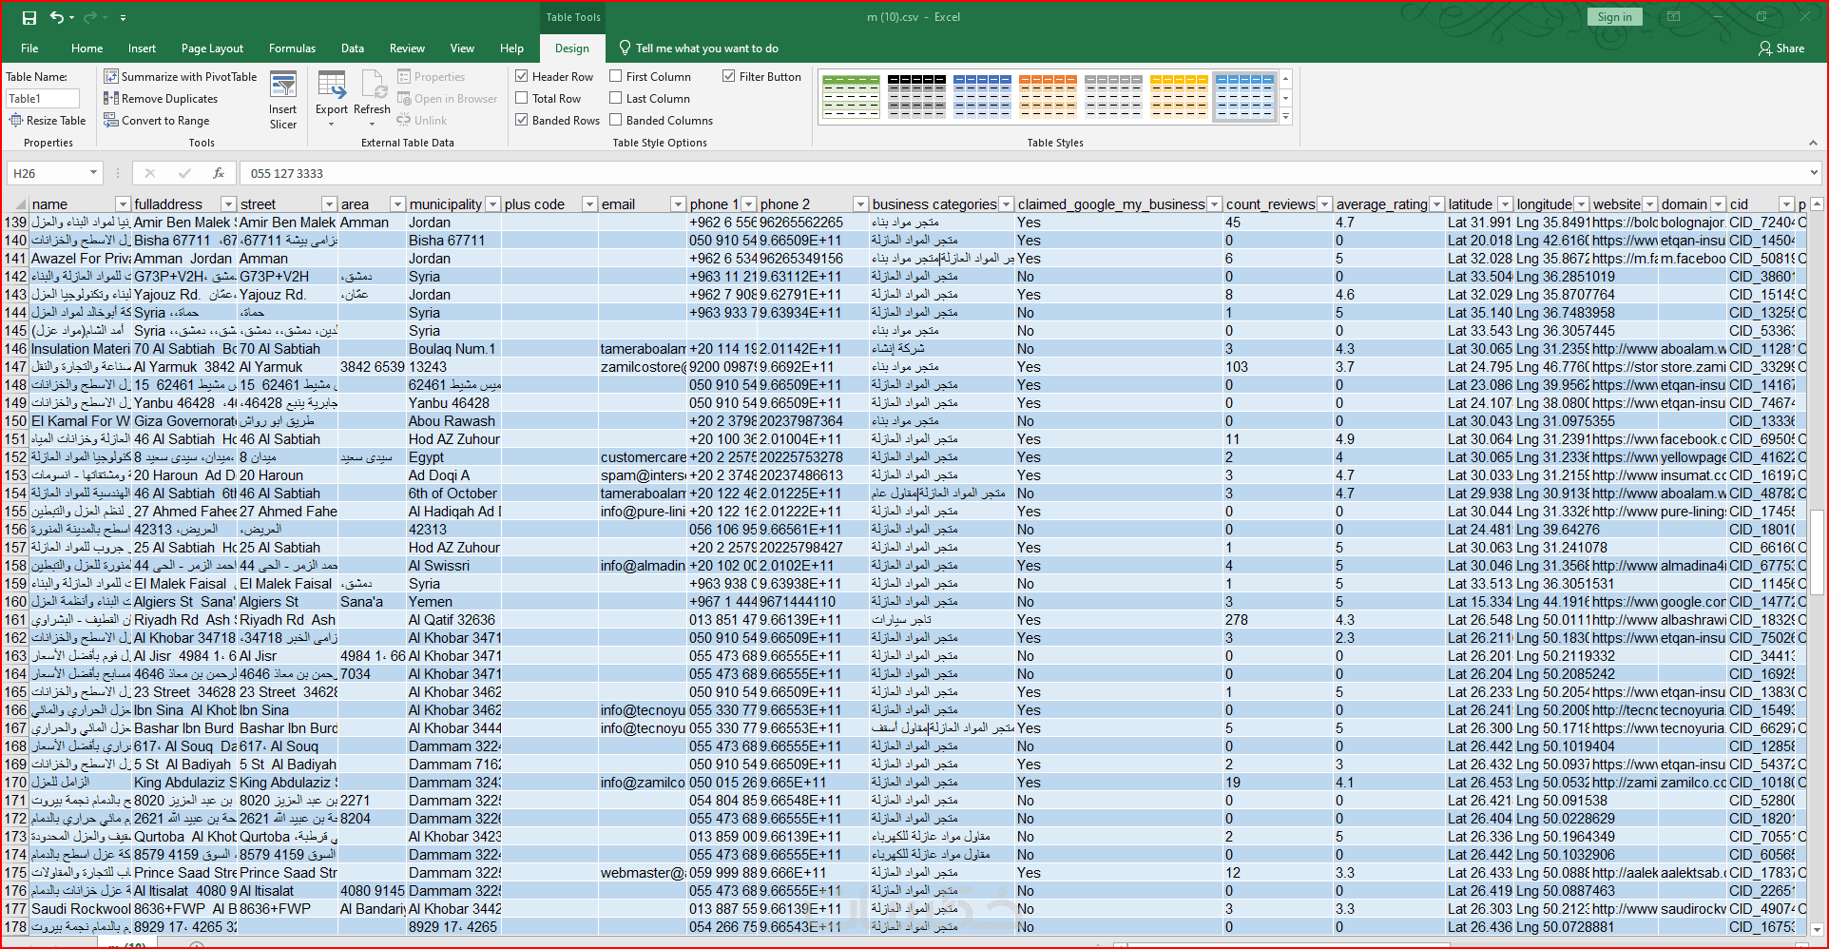
Task: Click Remove Duplicates icon
Action: pyautogui.click(x=111, y=99)
